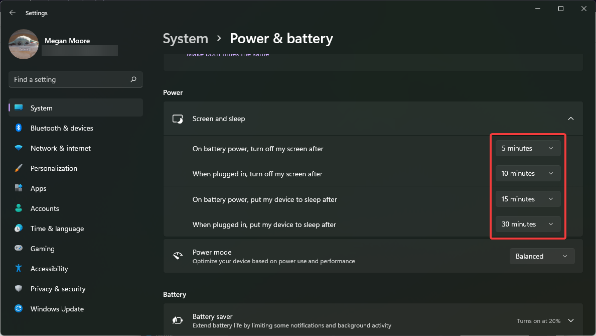Open Windows Update via its sync icon
Image resolution: width=596 pixels, height=336 pixels.
tap(19, 309)
